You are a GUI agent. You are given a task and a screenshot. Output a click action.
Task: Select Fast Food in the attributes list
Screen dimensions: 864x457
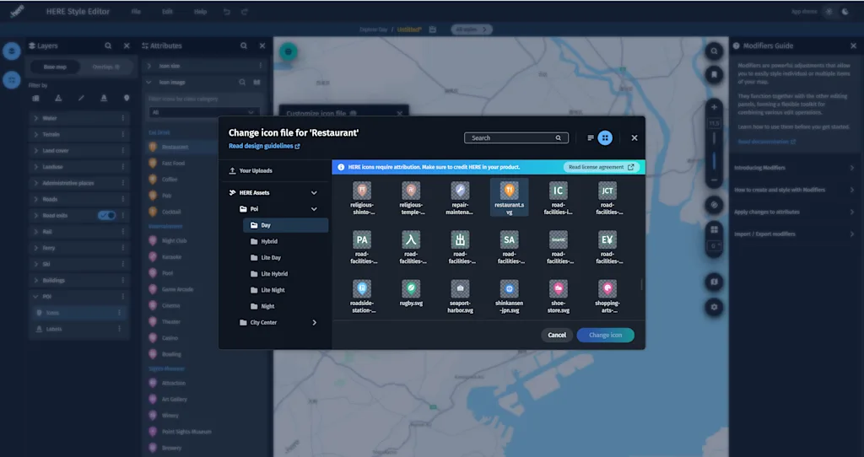174,163
